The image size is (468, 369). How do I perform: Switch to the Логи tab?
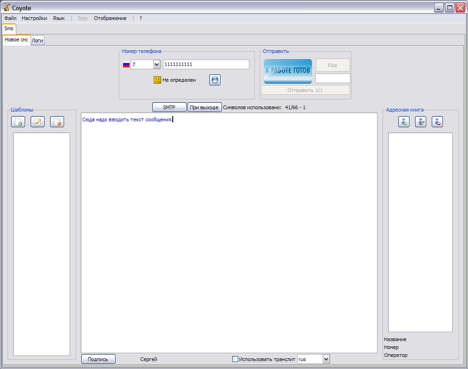[38, 40]
